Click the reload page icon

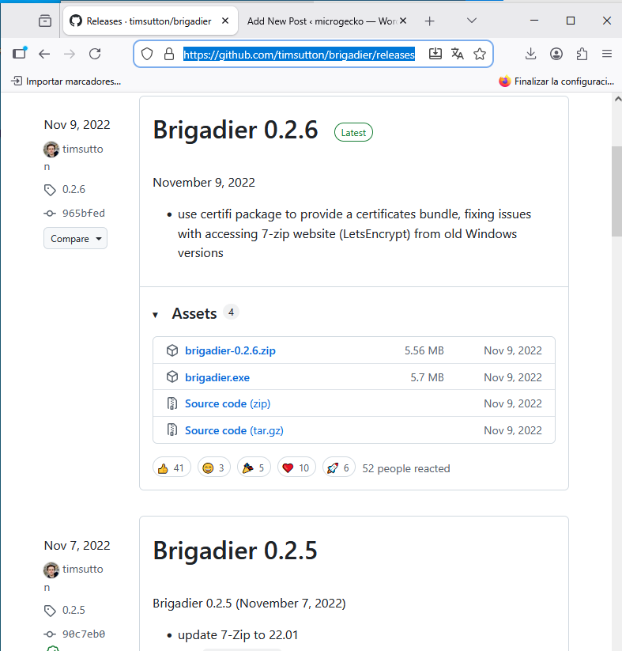[95, 54]
